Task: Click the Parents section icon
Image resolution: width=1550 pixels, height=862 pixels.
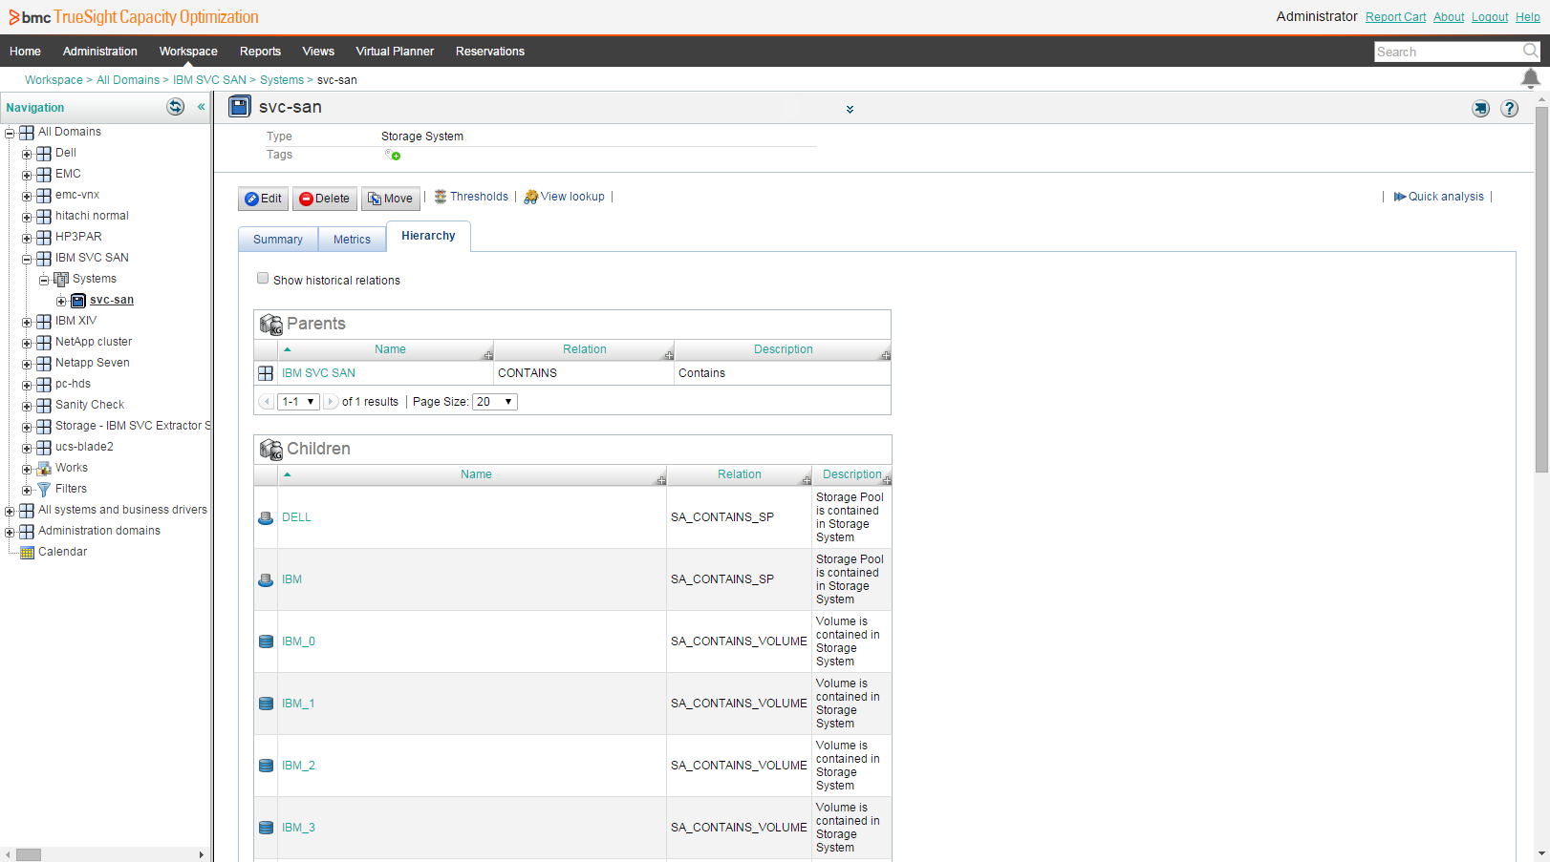Action: click(x=271, y=325)
